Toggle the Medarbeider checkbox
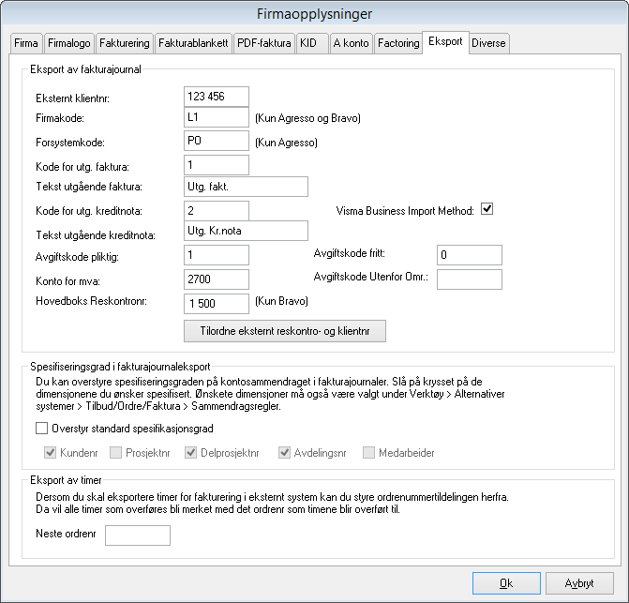Screen dimensions: 629x603 [368, 453]
